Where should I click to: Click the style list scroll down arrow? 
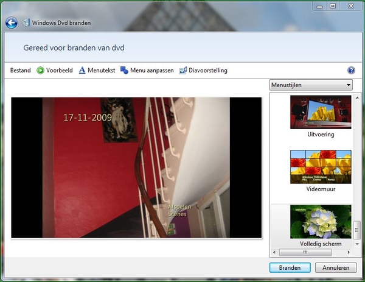[x=357, y=244]
